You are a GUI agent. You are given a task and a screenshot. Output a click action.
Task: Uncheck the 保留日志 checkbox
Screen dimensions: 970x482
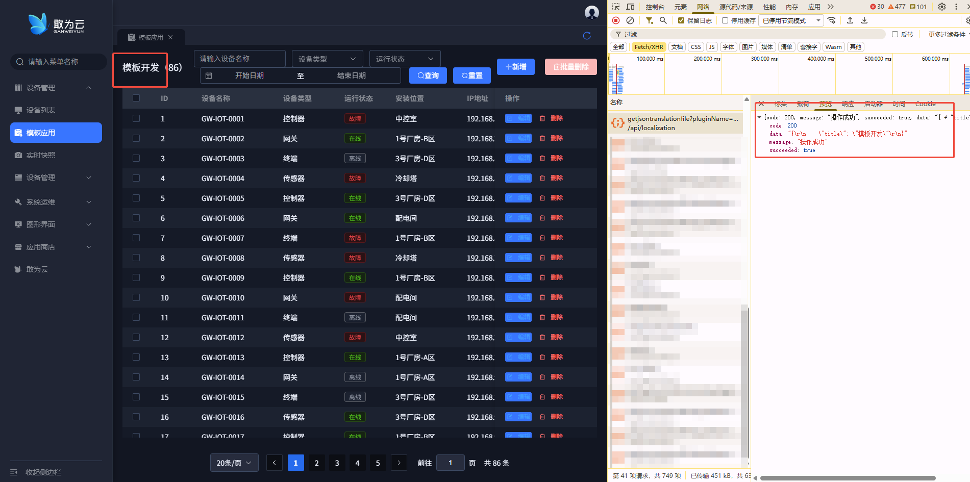tap(681, 20)
